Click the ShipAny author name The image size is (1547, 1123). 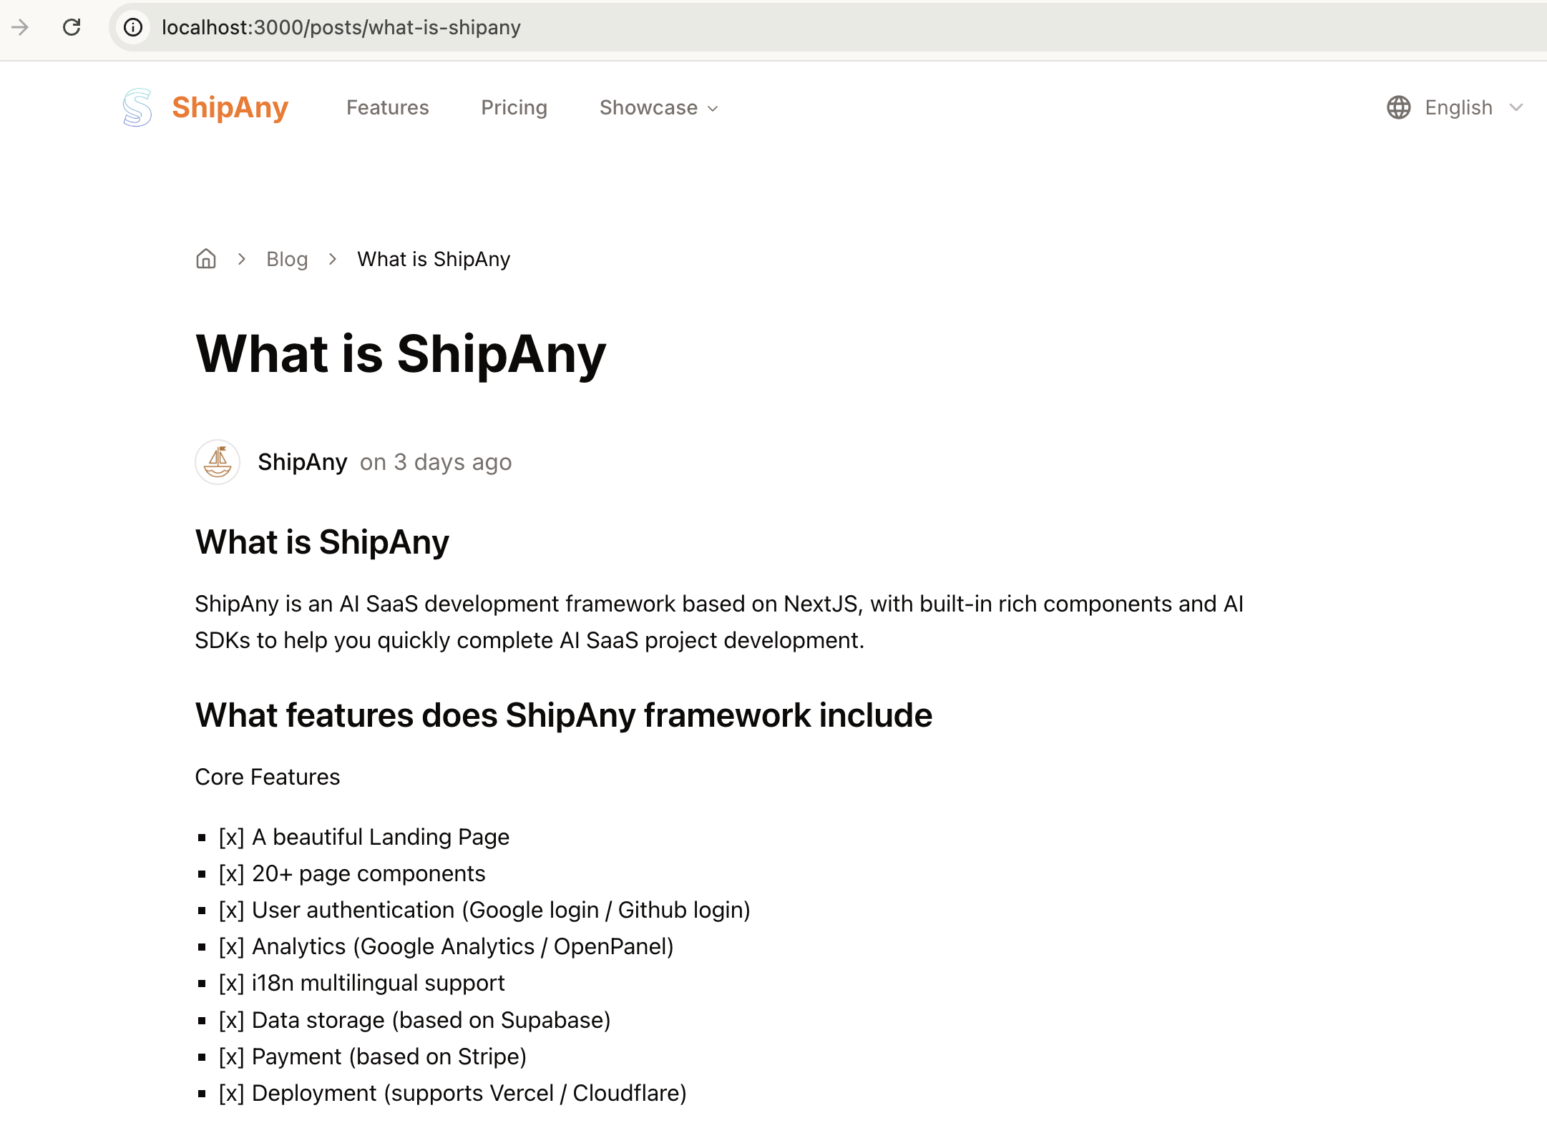(302, 462)
